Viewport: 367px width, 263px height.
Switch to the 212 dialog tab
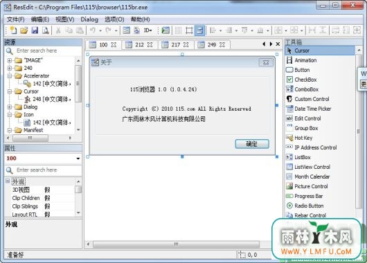(139, 45)
